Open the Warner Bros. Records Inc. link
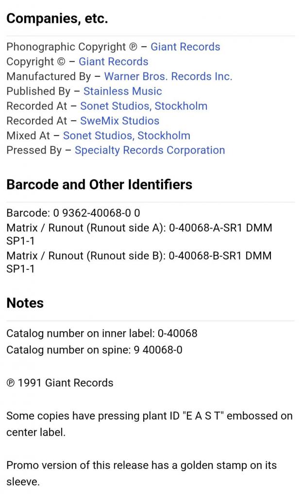Image resolution: width=301 pixels, height=498 pixels. tap(168, 76)
